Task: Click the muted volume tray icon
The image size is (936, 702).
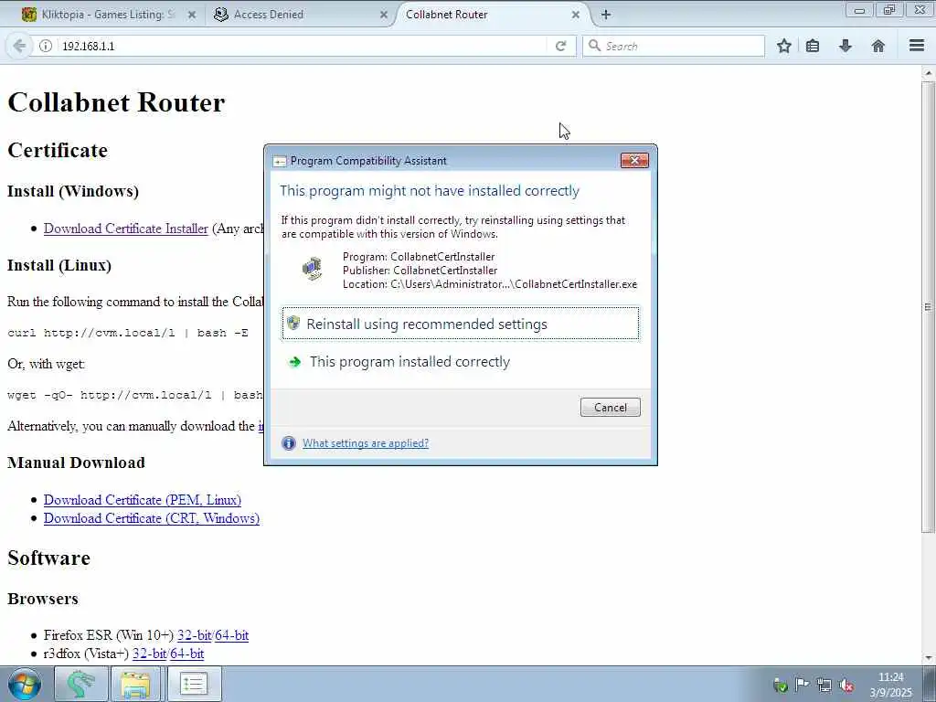Action: click(x=846, y=685)
